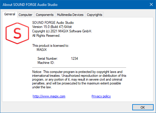
Task: Switch to the Components tab
Action: click(45, 15)
